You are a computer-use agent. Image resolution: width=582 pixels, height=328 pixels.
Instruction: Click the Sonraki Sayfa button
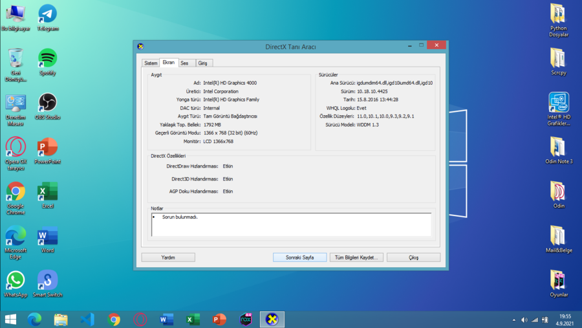[299, 257]
